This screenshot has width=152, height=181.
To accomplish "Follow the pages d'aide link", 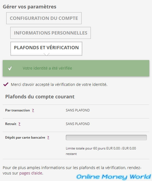I will [x=31, y=173].
